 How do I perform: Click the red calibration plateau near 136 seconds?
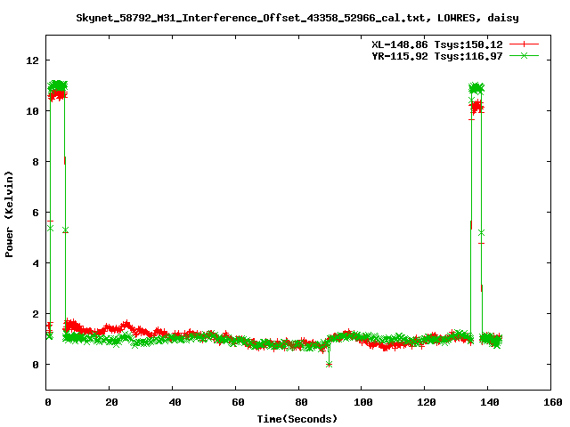click(476, 107)
